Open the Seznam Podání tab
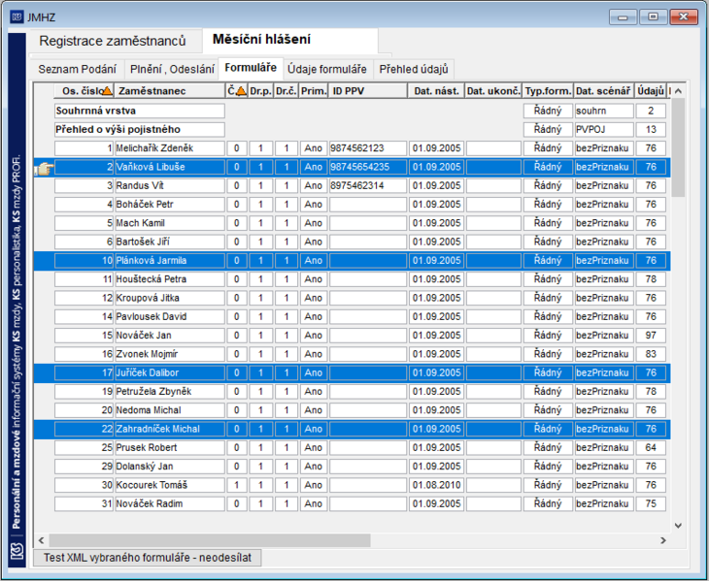This screenshot has height=581, width=709. pos(78,69)
